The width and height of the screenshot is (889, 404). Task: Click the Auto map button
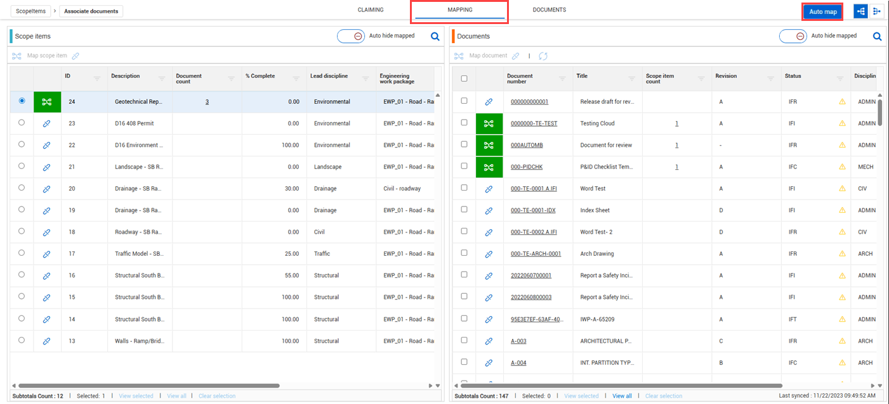coord(822,12)
